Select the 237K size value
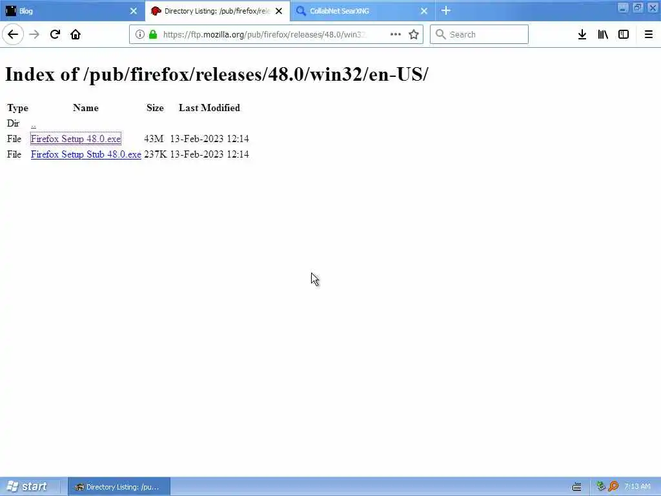 click(155, 154)
